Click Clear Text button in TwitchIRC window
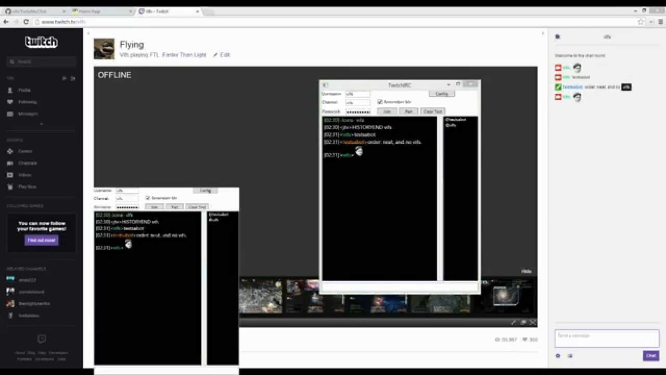This screenshot has width=666, height=375. (x=432, y=111)
